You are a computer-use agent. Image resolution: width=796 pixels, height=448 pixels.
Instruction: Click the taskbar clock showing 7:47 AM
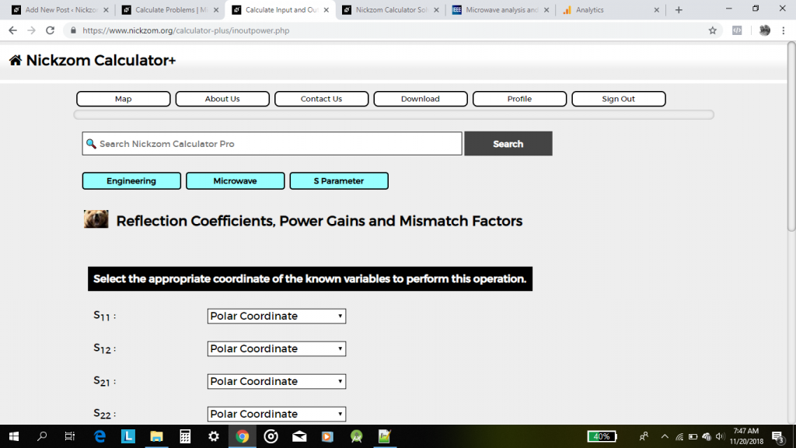coord(746,436)
